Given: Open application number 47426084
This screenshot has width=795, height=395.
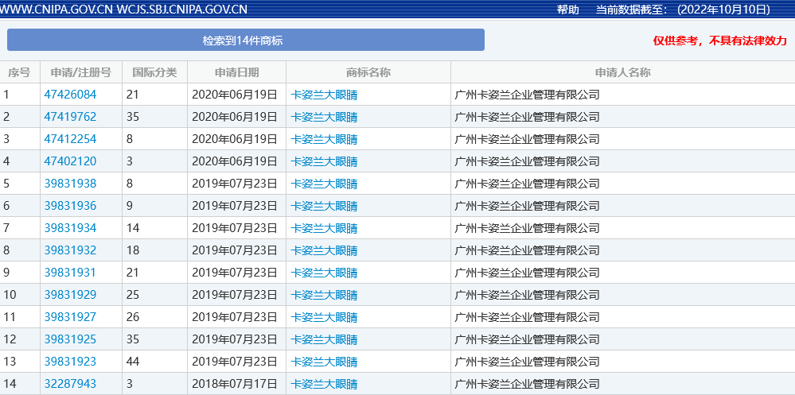Looking at the screenshot, I should [x=70, y=95].
